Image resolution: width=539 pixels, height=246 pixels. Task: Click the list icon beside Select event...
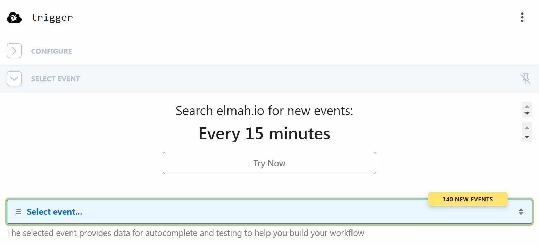pyautogui.click(x=18, y=212)
